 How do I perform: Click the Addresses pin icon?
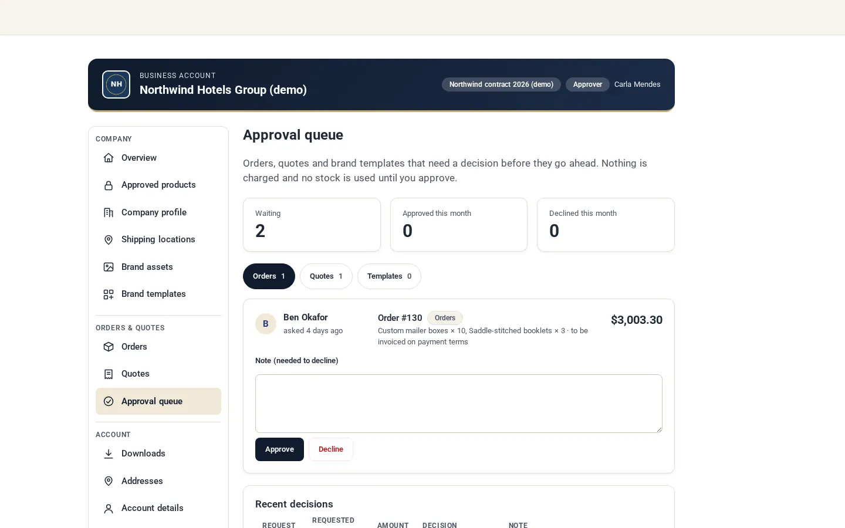click(x=109, y=481)
